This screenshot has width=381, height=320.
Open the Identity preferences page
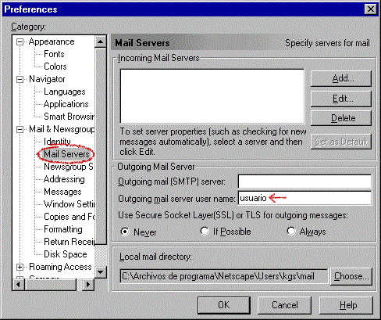[x=57, y=142]
